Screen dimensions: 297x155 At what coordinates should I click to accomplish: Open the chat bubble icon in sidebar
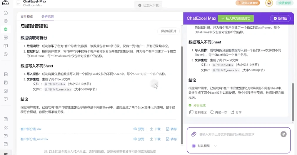(x=6, y=99)
